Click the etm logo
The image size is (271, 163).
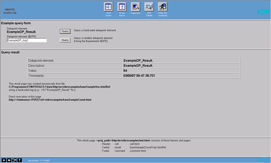263,11
